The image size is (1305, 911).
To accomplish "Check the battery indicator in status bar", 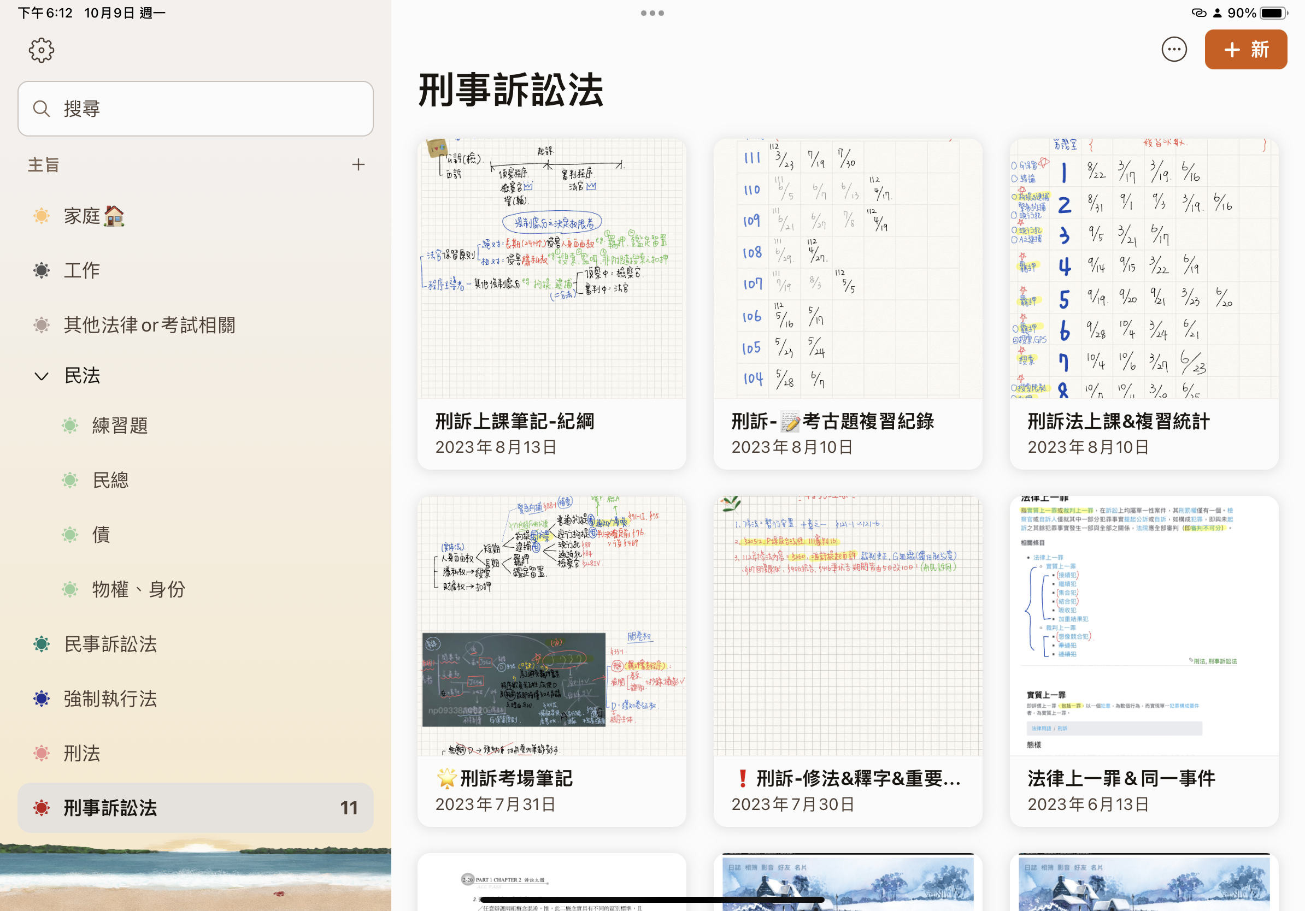I will tap(1274, 13).
